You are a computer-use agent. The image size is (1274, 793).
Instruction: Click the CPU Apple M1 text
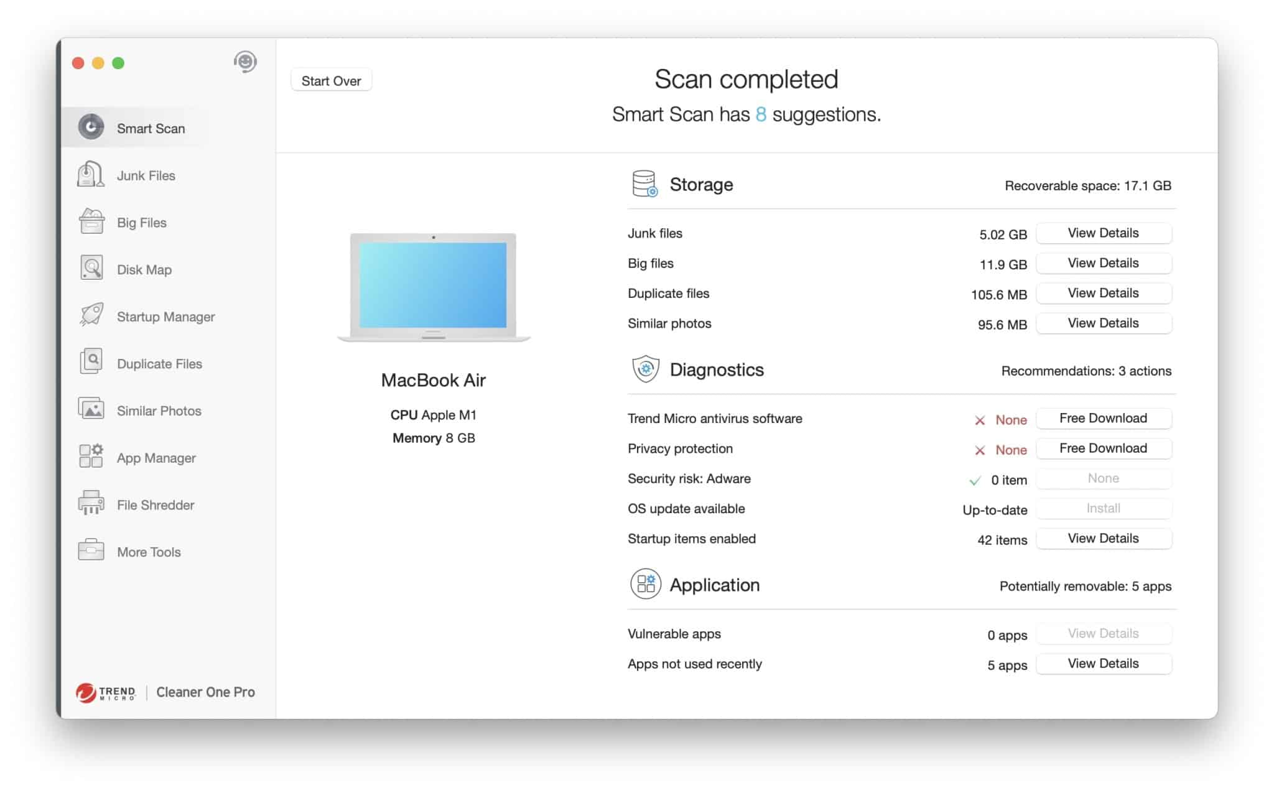(x=434, y=415)
